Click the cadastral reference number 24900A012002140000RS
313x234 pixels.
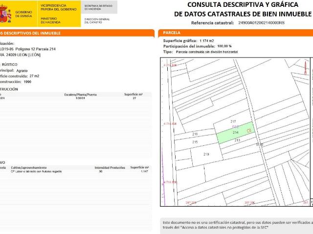pyautogui.click(x=261, y=23)
